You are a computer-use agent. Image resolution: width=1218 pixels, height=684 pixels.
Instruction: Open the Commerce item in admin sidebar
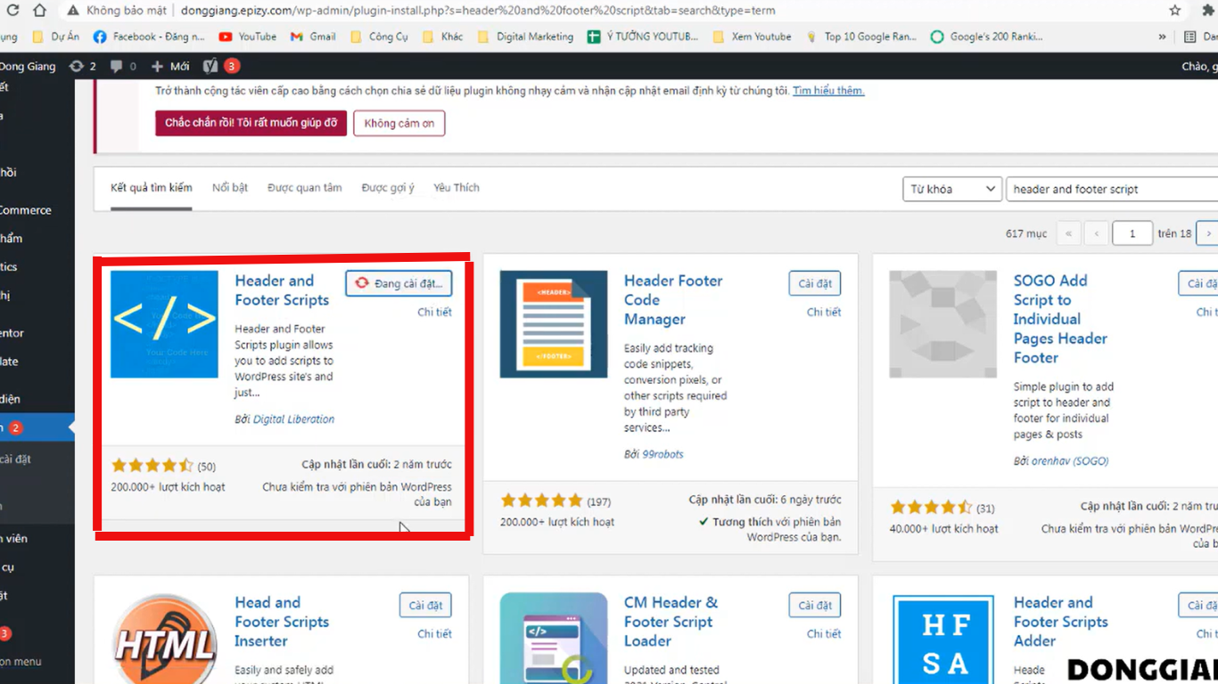tap(26, 210)
